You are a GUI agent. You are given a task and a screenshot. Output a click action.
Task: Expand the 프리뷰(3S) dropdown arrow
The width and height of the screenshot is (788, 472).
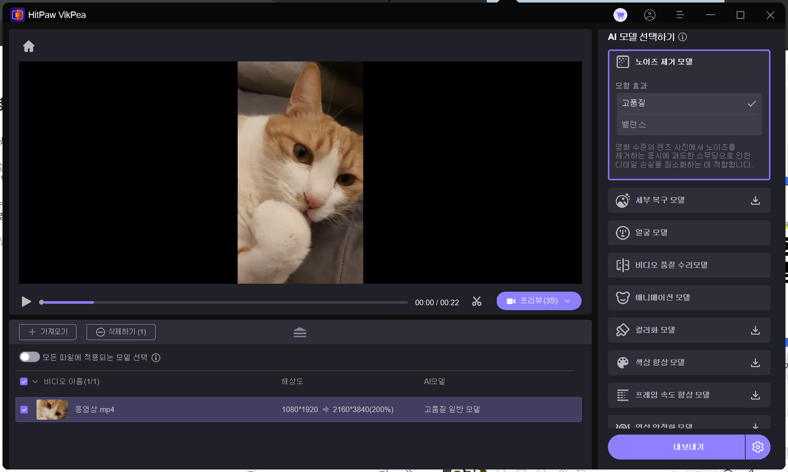(x=567, y=301)
